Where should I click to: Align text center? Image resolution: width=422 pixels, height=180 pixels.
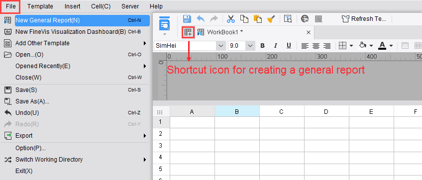click(316, 46)
